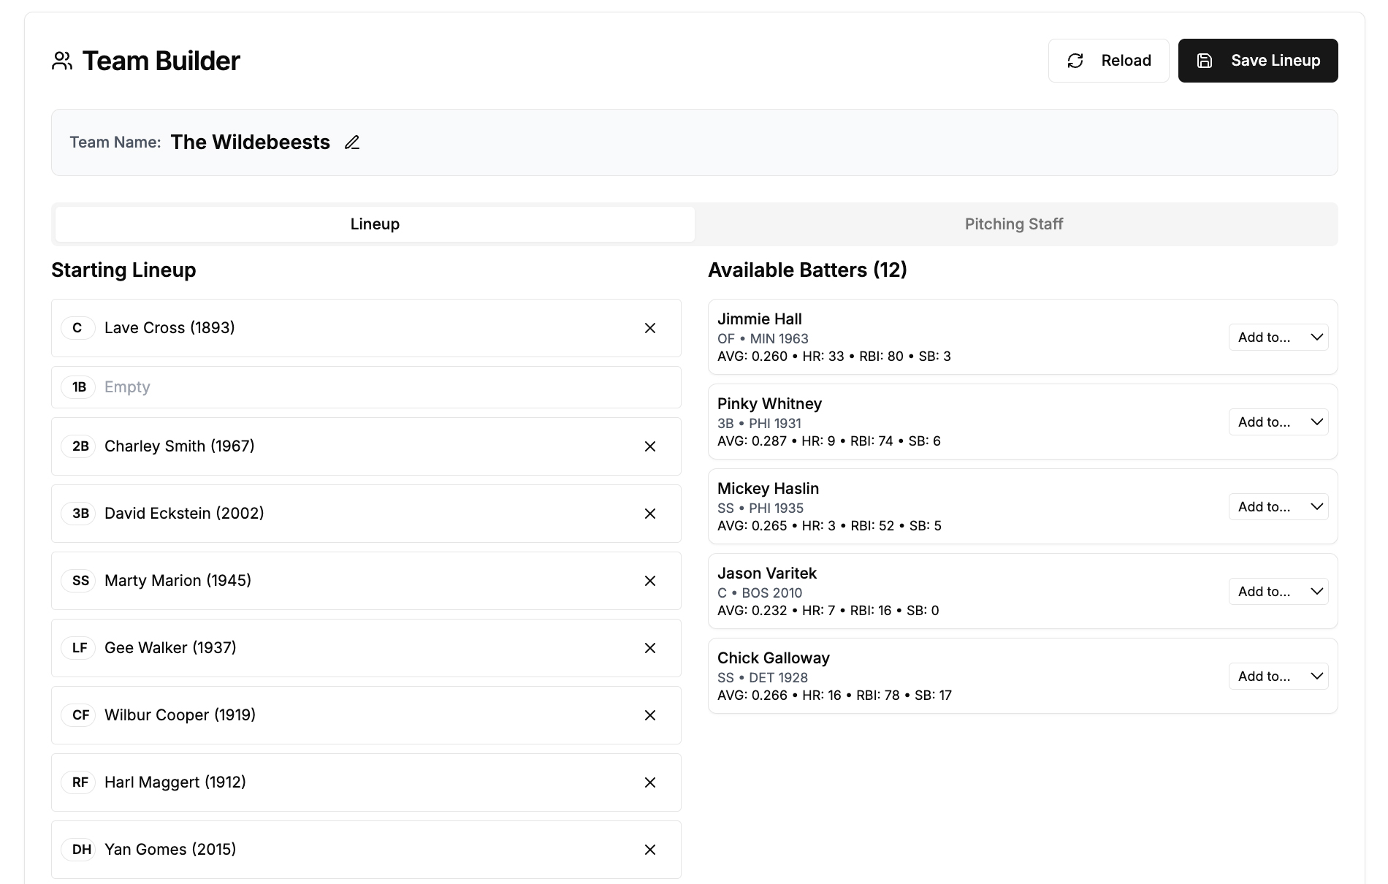Viewport: 1388px width, 884px height.
Task: Open Add to dropdown for Mickey Haslin
Action: coord(1278,507)
